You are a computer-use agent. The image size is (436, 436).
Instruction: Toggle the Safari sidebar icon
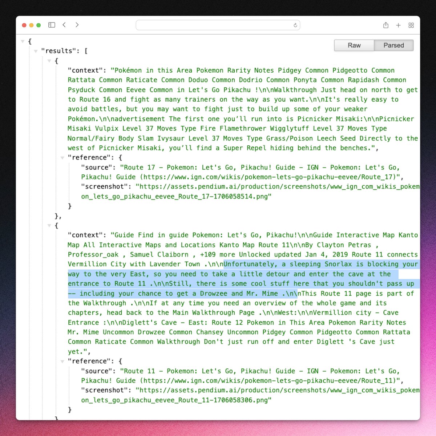52,25
